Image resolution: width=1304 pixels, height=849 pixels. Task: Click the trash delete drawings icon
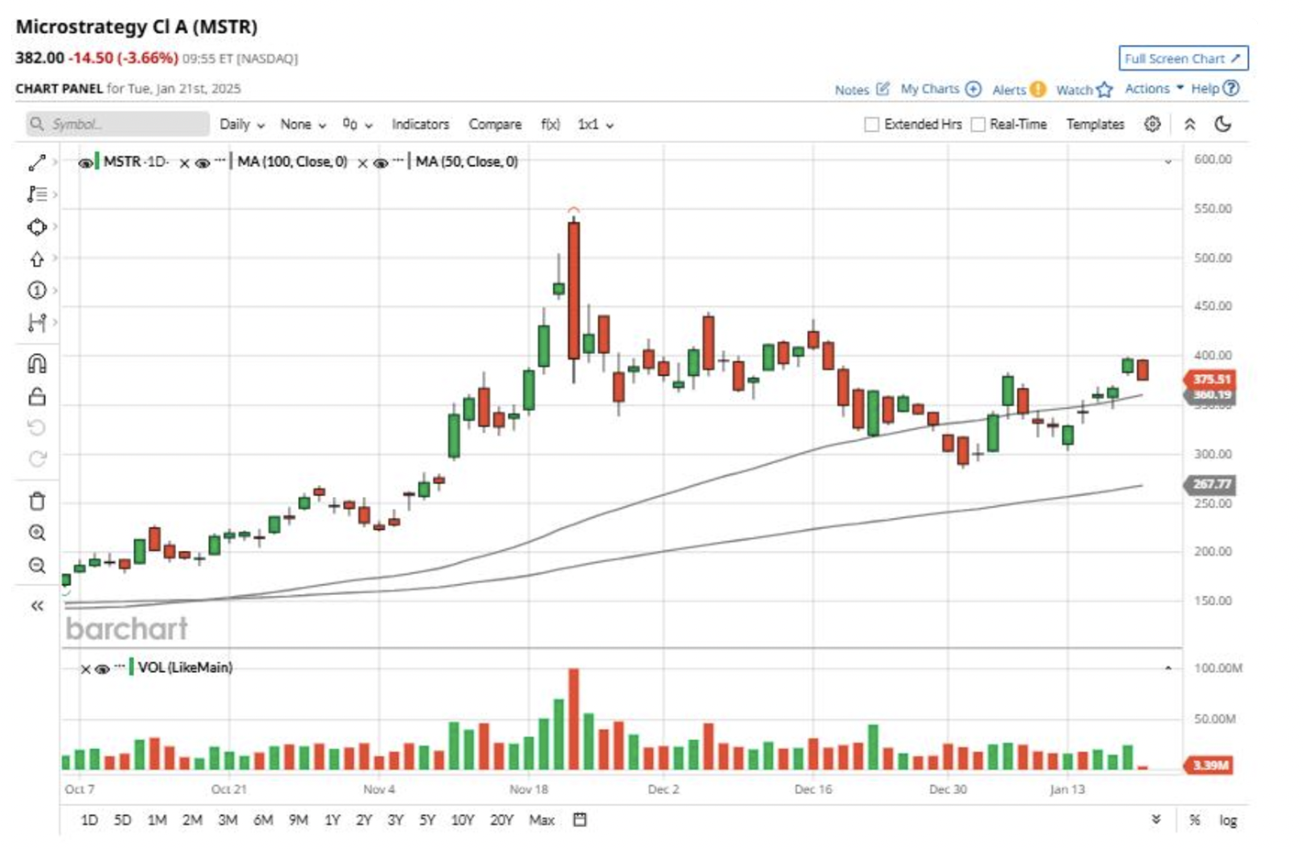[37, 502]
